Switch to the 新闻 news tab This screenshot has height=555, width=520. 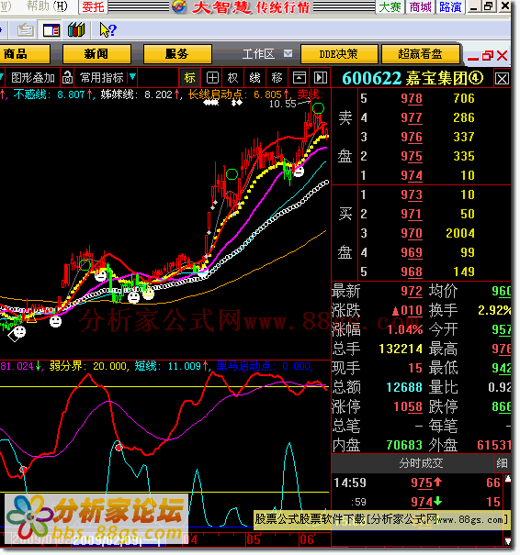click(x=96, y=54)
